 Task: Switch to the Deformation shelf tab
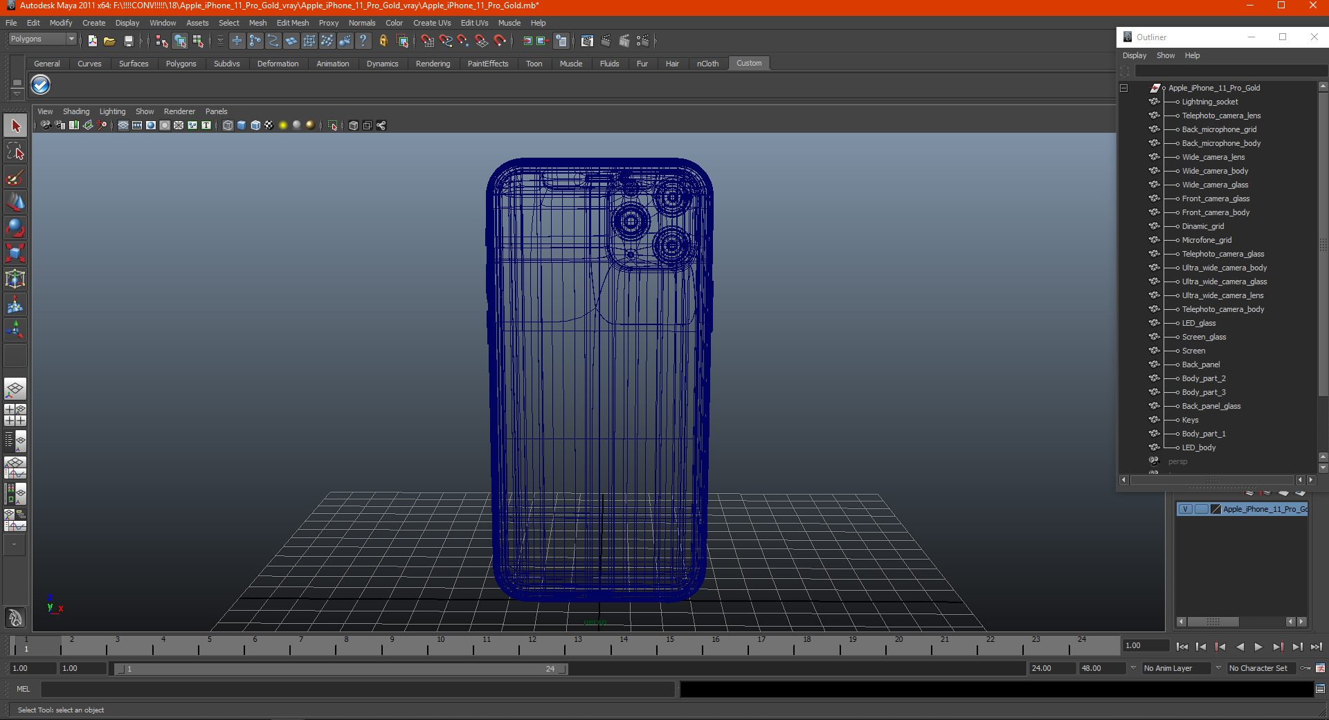click(x=278, y=64)
